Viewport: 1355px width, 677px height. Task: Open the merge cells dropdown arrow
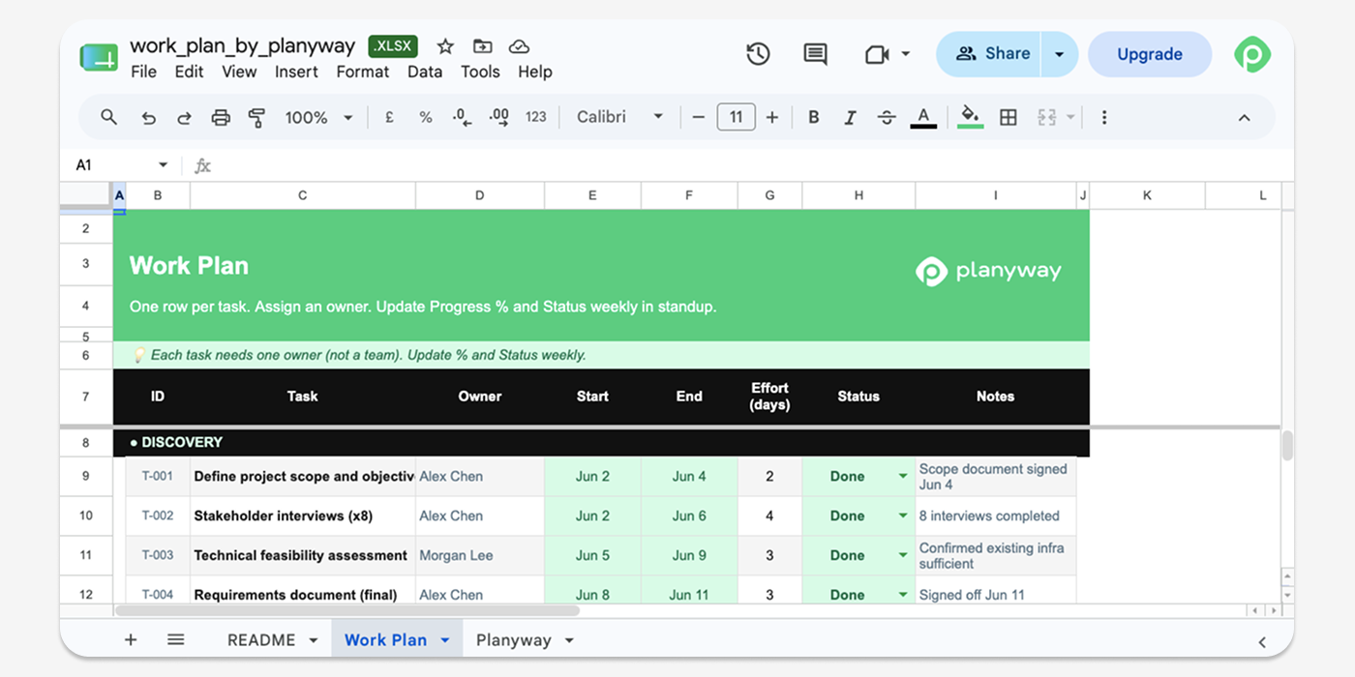tap(1070, 117)
